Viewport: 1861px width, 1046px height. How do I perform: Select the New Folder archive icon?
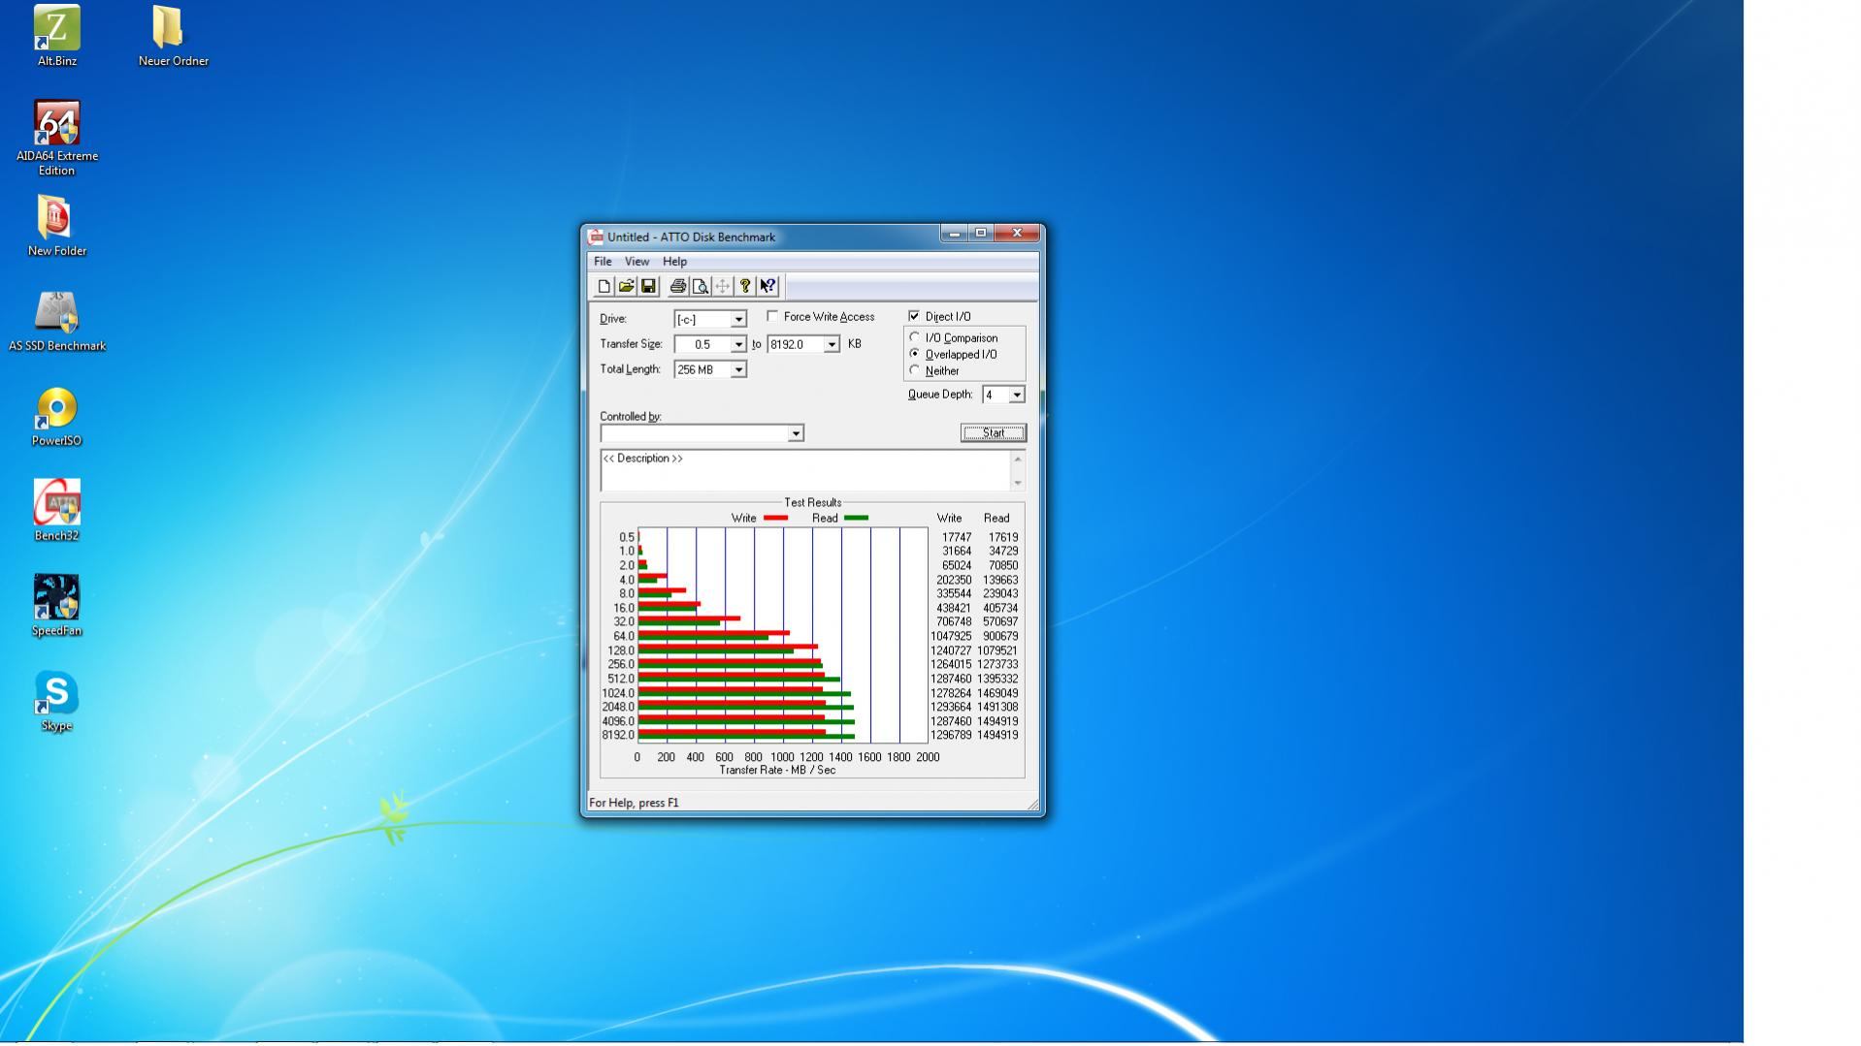tap(57, 226)
